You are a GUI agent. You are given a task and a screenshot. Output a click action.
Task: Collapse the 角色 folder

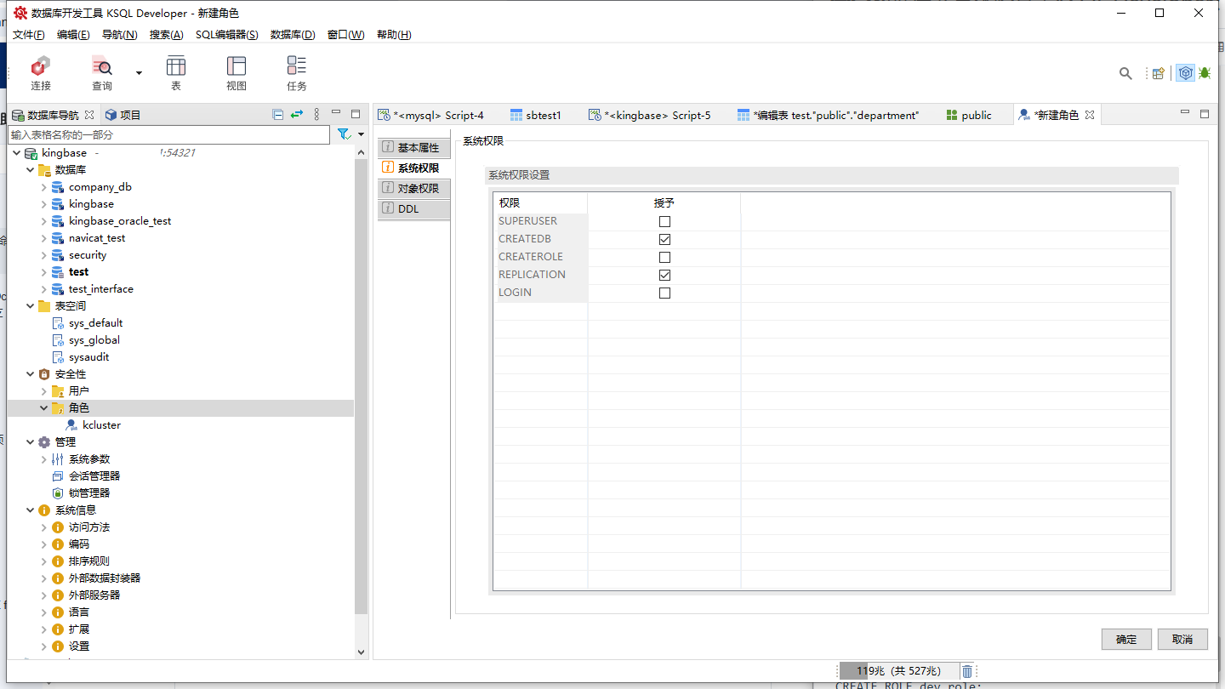43,408
